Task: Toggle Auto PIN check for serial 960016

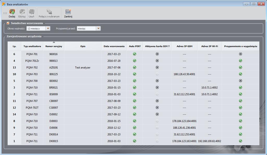Action: point(135,54)
